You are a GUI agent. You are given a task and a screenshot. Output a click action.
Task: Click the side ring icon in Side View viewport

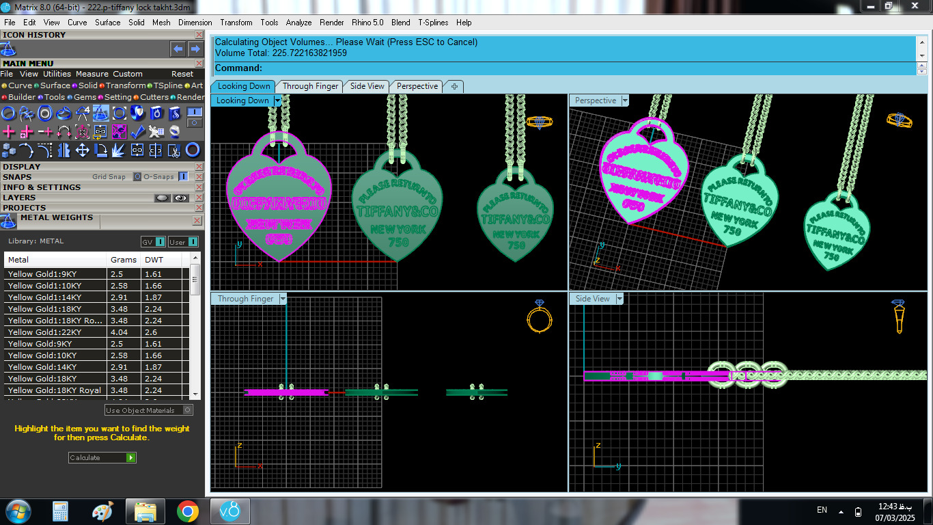pos(900,317)
